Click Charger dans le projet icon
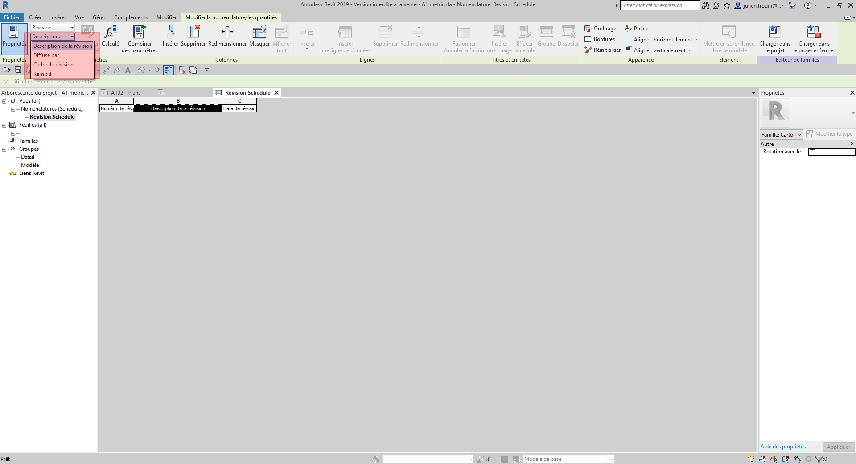 [x=774, y=33]
